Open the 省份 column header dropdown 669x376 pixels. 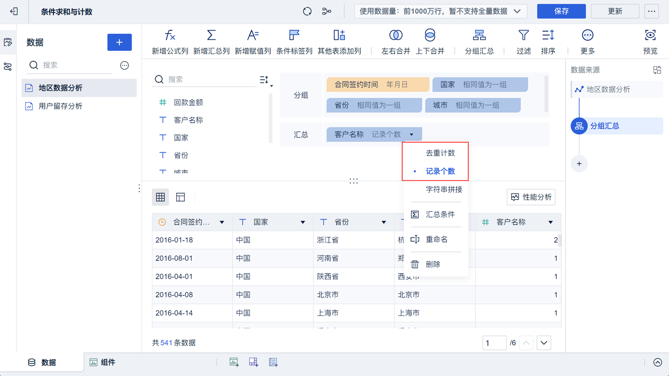tap(384, 222)
